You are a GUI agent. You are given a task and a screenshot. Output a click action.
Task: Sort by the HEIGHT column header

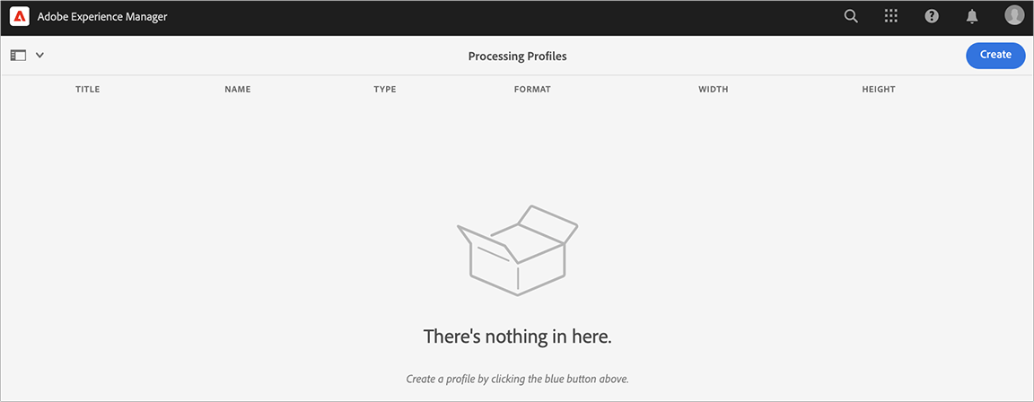pos(879,89)
